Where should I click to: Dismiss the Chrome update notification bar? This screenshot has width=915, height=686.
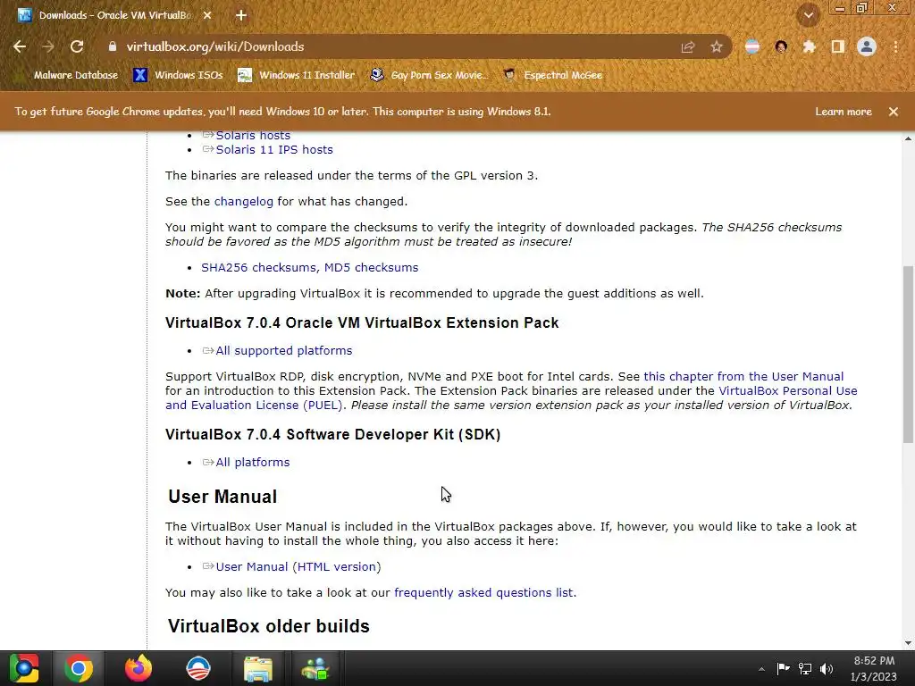tap(894, 112)
